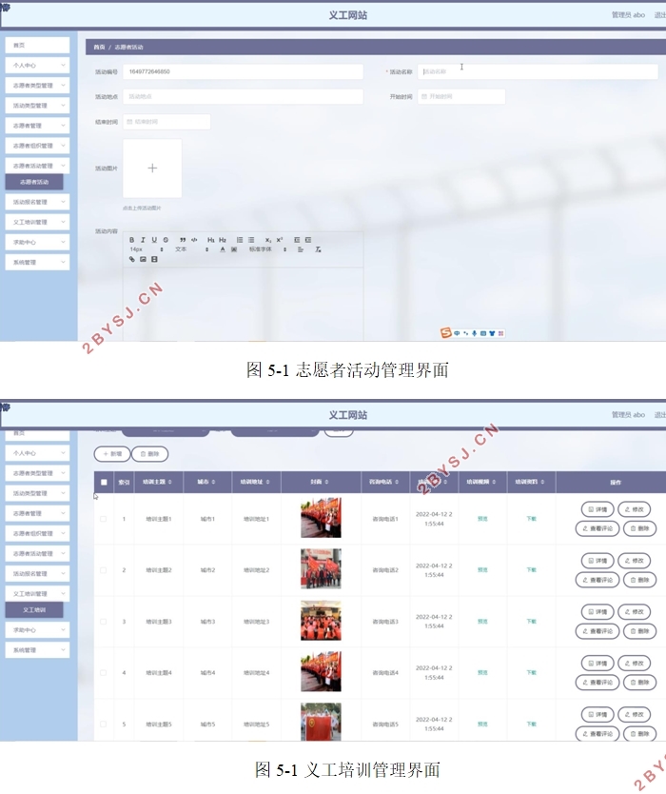
Task: Toggle italic in the activity content editor
Action: [143, 240]
